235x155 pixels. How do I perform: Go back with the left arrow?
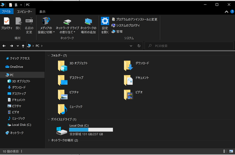click(4, 46)
